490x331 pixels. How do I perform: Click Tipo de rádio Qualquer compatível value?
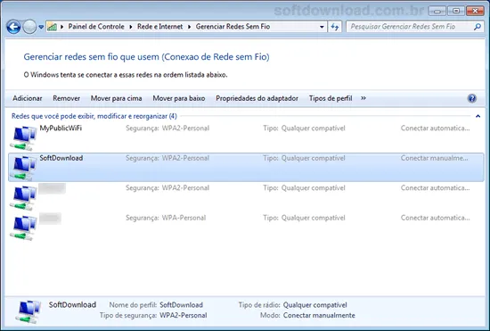pyautogui.click(x=315, y=305)
